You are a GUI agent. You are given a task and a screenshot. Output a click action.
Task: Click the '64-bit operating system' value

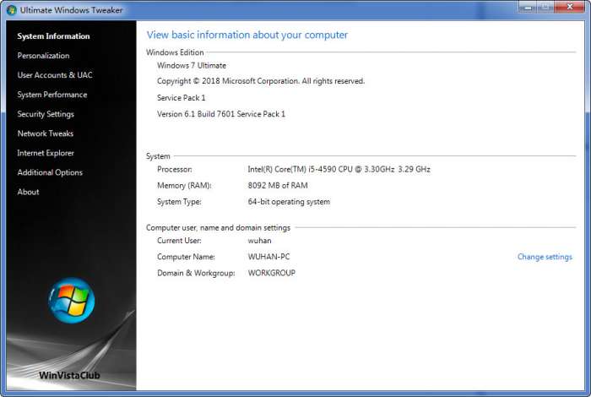point(289,202)
